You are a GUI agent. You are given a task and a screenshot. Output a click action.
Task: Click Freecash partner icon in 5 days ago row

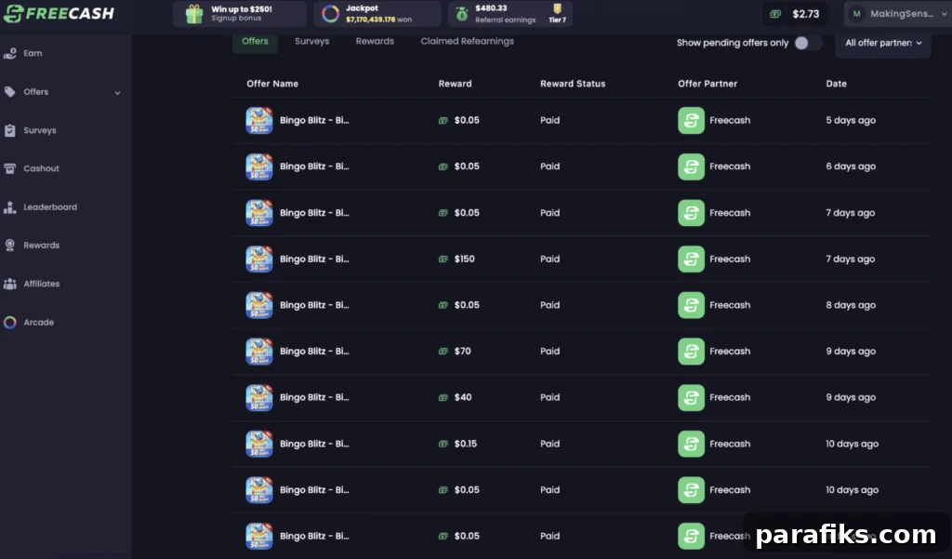tap(691, 120)
